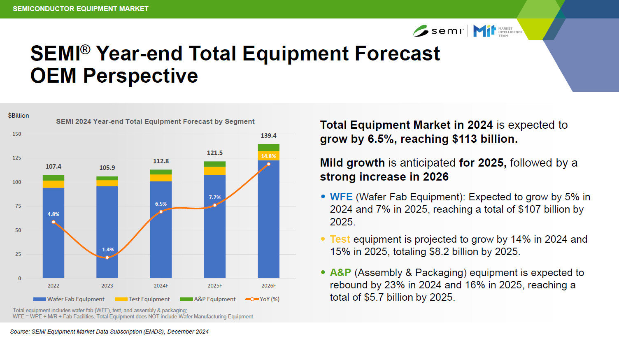This screenshot has height=348, width=619.
Task: Click the 125 y-axis value
Action: [17, 158]
